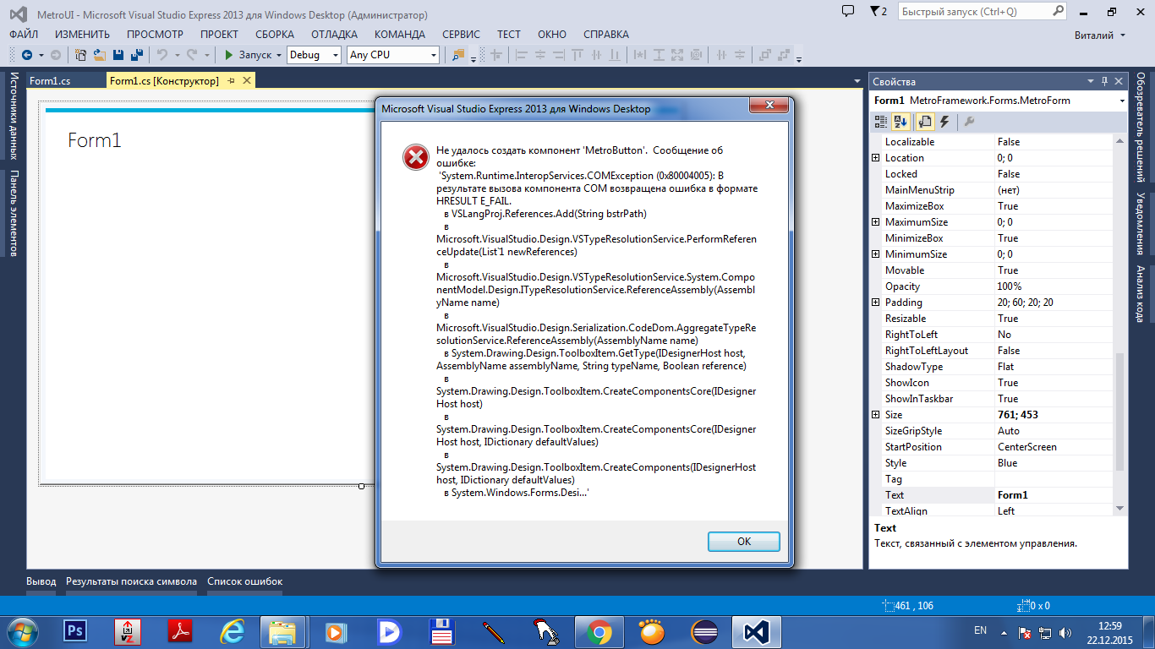
Task: Toggle auto-hide pin on the Свойства panel
Action: [1104, 81]
